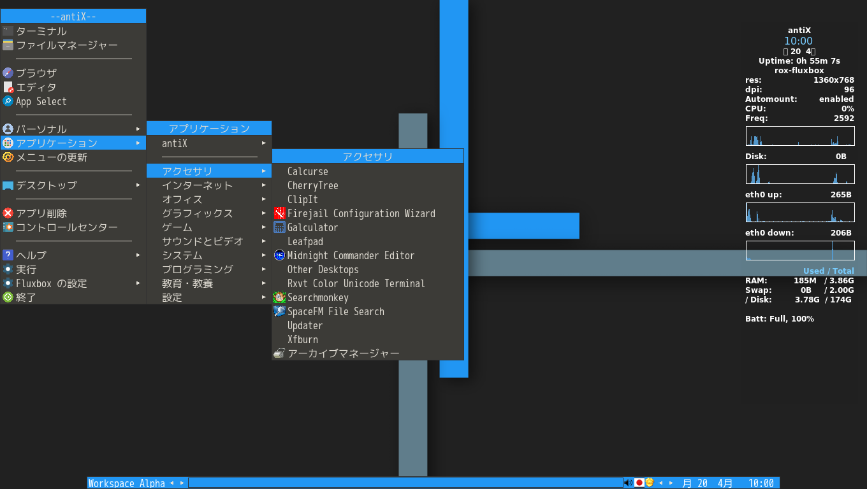The width and height of the screenshot is (867, 489).
Task: Launch Calcurse from accessories
Action: click(x=368, y=171)
